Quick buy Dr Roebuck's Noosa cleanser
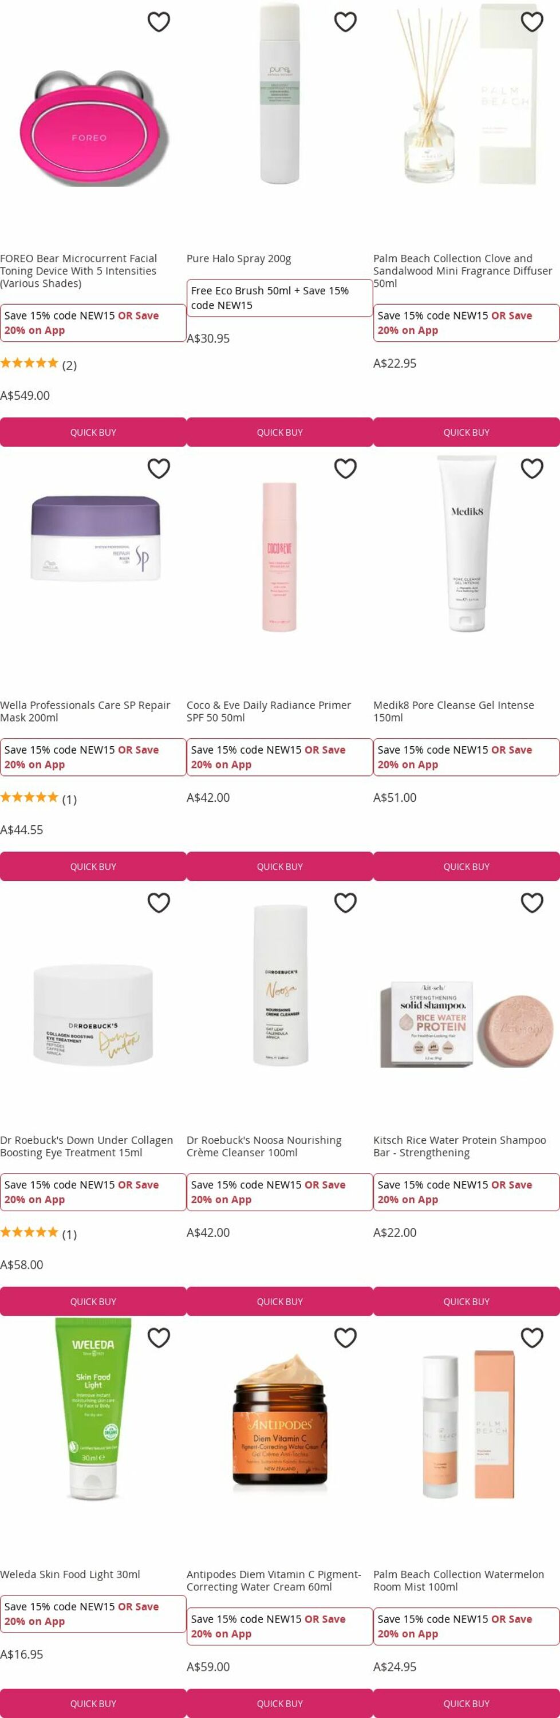Image resolution: width=560 pixels, height=1718 pixels. pos(280,1301)
